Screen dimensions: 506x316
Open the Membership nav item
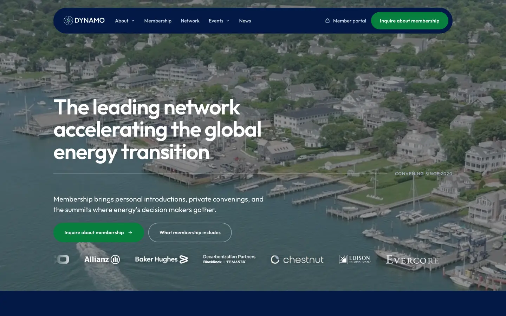click(x=158, y=21)
